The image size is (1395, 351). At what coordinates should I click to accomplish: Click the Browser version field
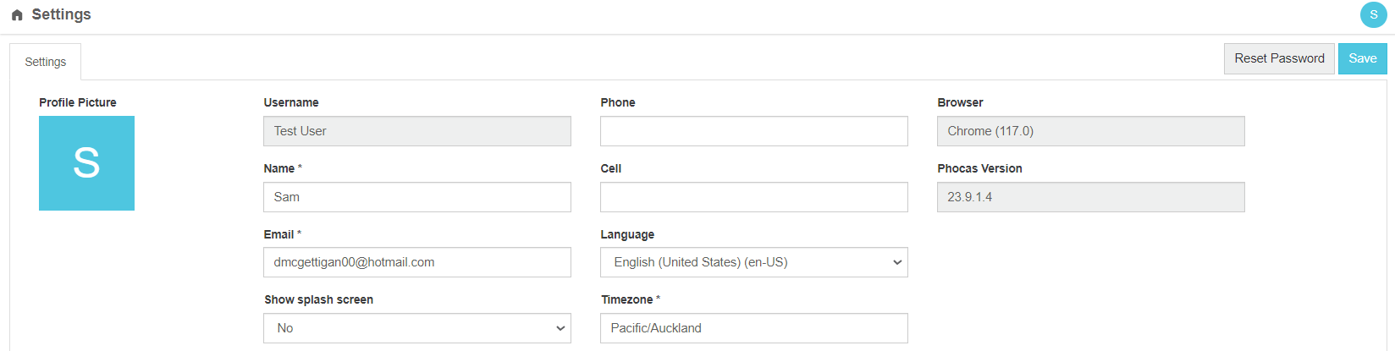point(1091,131)
